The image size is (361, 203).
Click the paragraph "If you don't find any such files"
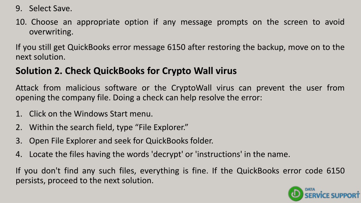point(180,176)
